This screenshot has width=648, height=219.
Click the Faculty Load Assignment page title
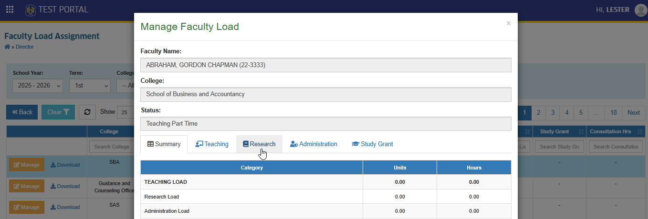coord(52,36)
